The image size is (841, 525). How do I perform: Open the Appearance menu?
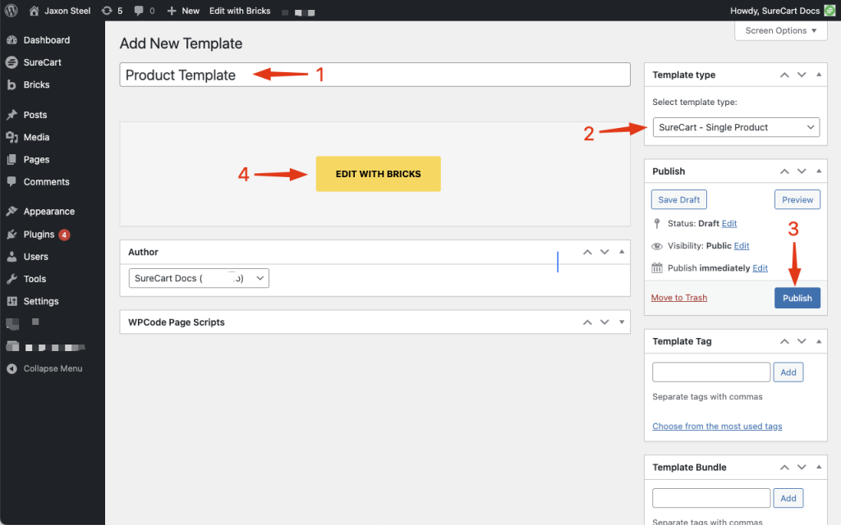[48, 211]
